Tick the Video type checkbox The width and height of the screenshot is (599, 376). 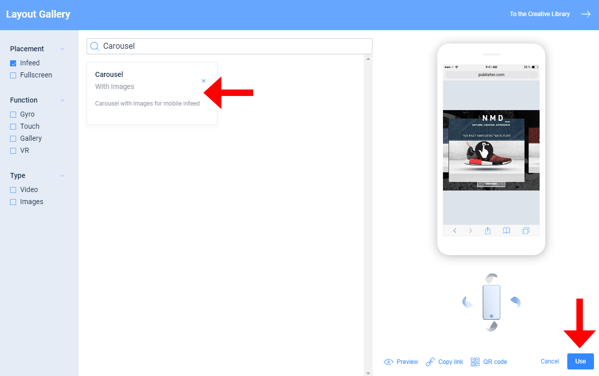pos(14,190)
